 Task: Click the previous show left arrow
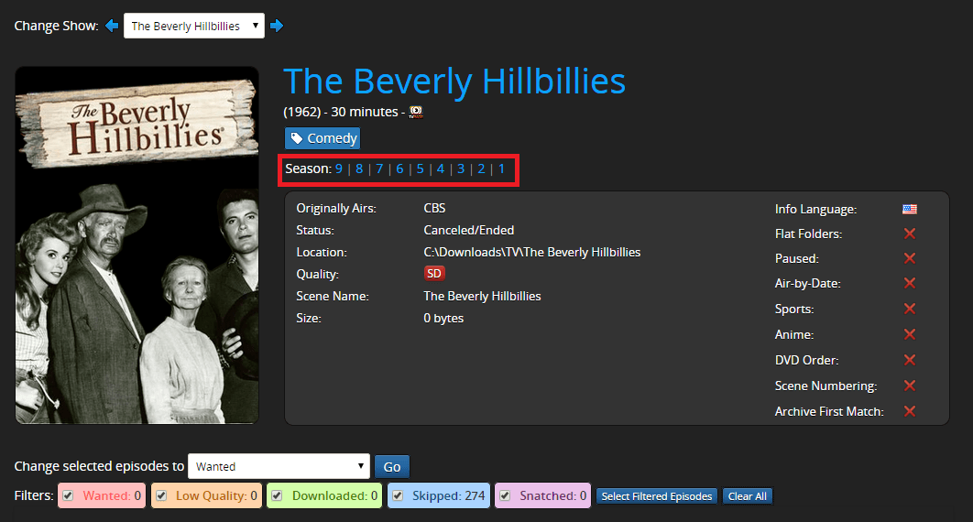pyautogui.click(x=112, y=26)
